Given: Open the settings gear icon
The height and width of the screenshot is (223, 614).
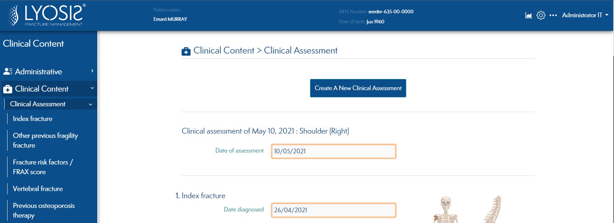Looking at the screenshot, I should tap(541, 15).
